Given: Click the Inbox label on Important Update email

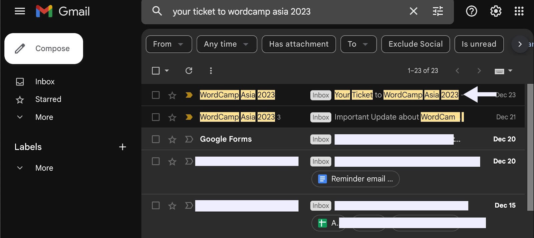Looking at the screenshot, I should tap(321, 117).
